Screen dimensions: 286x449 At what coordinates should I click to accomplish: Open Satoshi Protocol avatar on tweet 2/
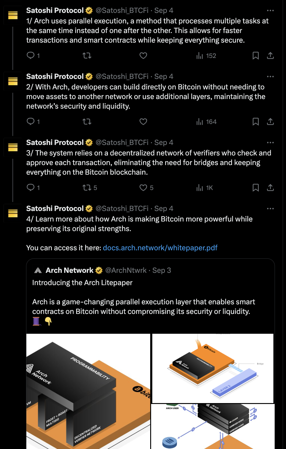pos(13,81)
